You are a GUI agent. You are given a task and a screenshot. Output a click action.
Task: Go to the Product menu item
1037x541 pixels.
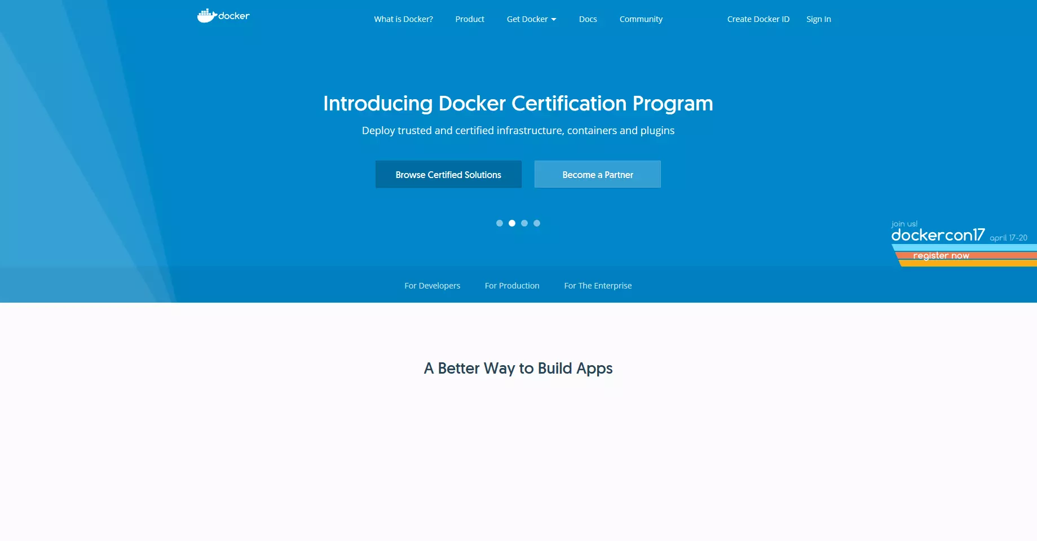pos(469,19)
